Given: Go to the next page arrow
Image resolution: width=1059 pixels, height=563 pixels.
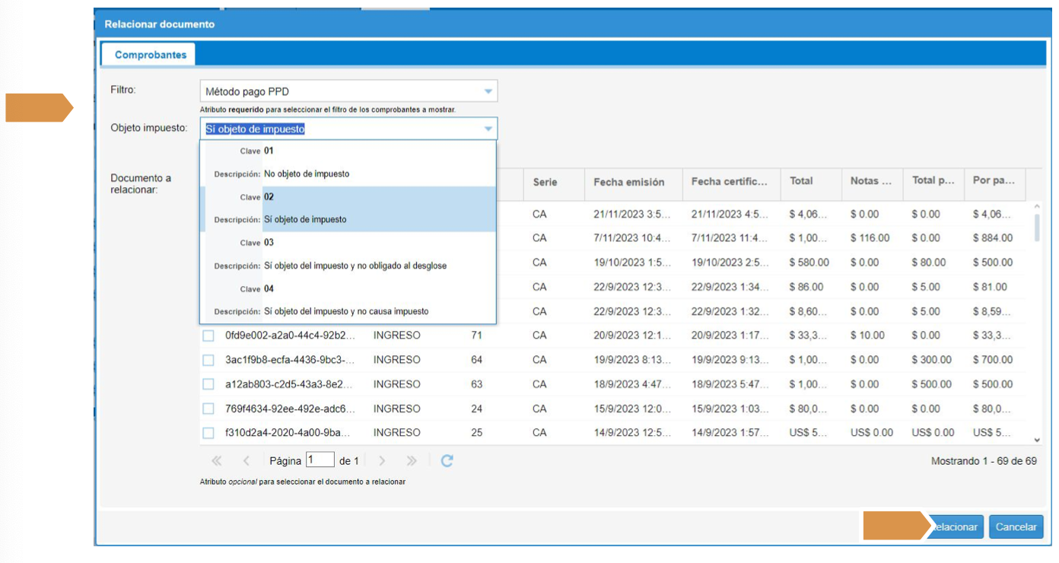Looking at the screenshot, I should (x=382, y=460).
